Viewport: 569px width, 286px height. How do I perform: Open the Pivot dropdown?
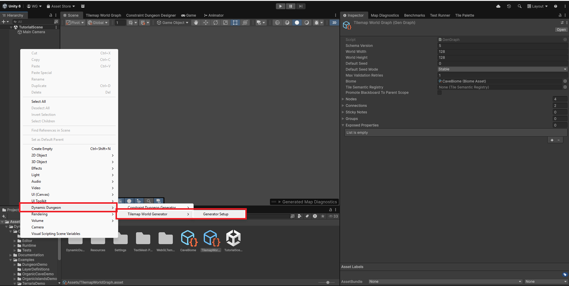[x=75, y=23]
